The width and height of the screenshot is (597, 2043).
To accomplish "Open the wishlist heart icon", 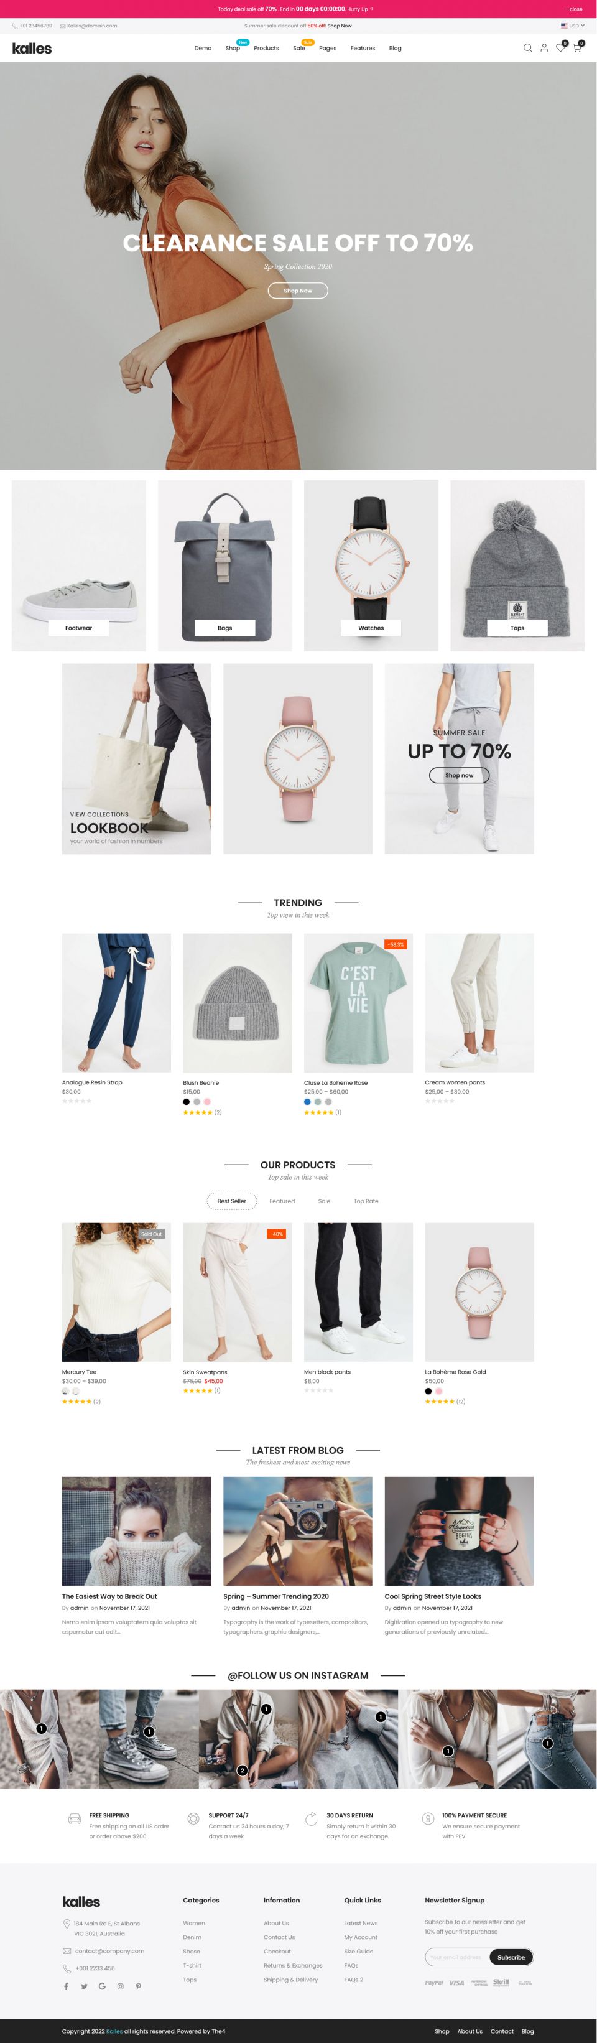I will click(560, 47).
